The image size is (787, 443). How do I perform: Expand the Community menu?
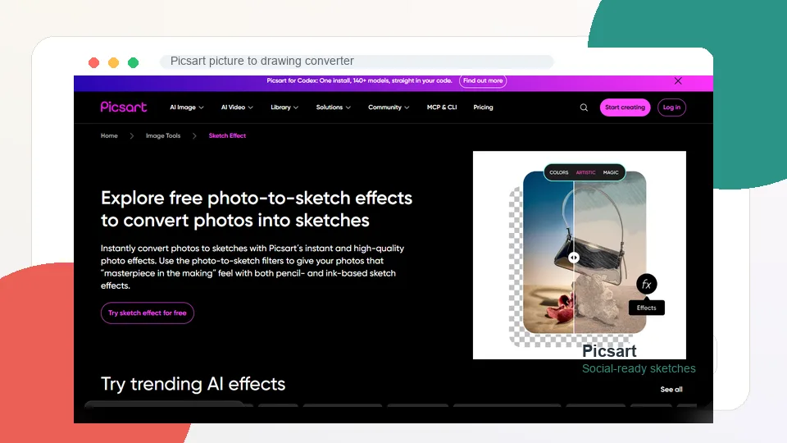click(389, 107)
